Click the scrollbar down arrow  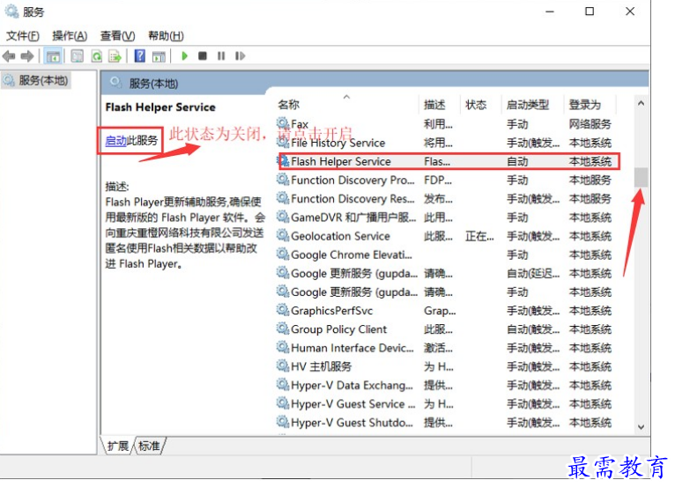click(x=641, y=427)
